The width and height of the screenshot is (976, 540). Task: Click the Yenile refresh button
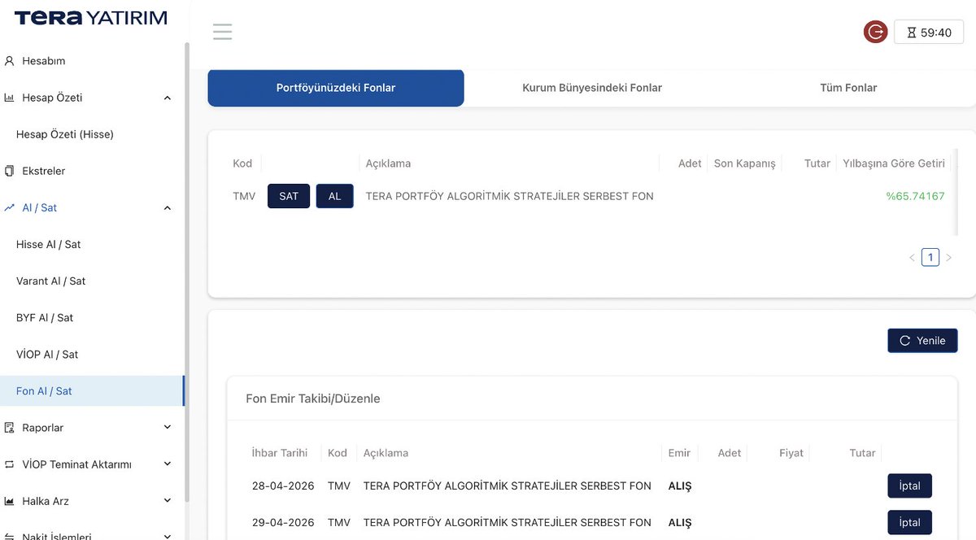922,341
